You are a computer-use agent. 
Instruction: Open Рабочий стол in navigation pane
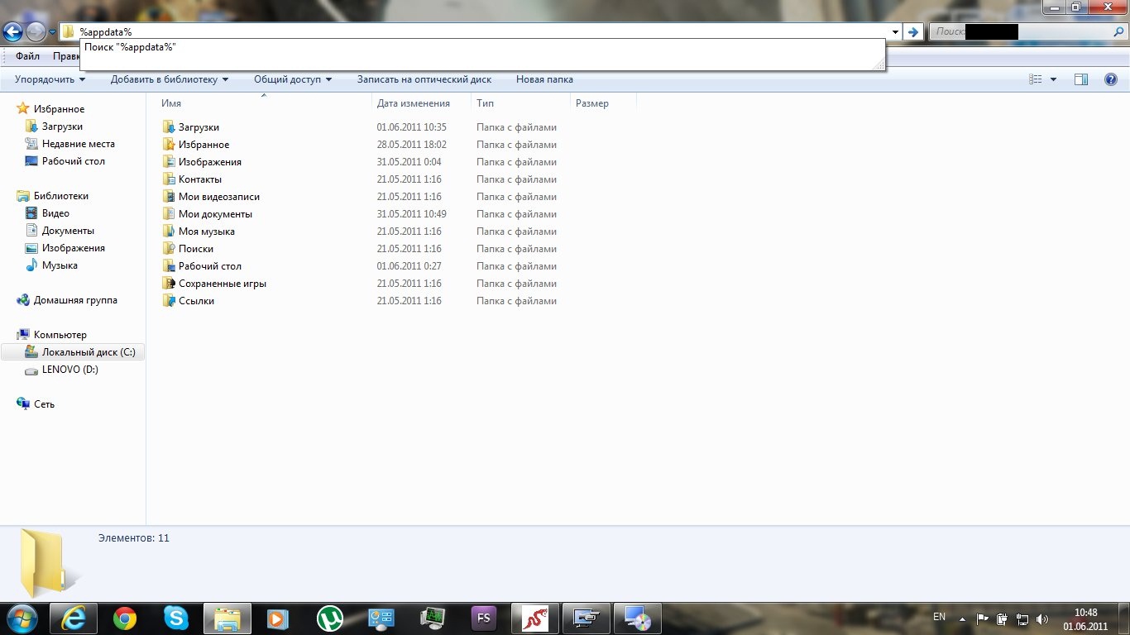pos(73,161)
